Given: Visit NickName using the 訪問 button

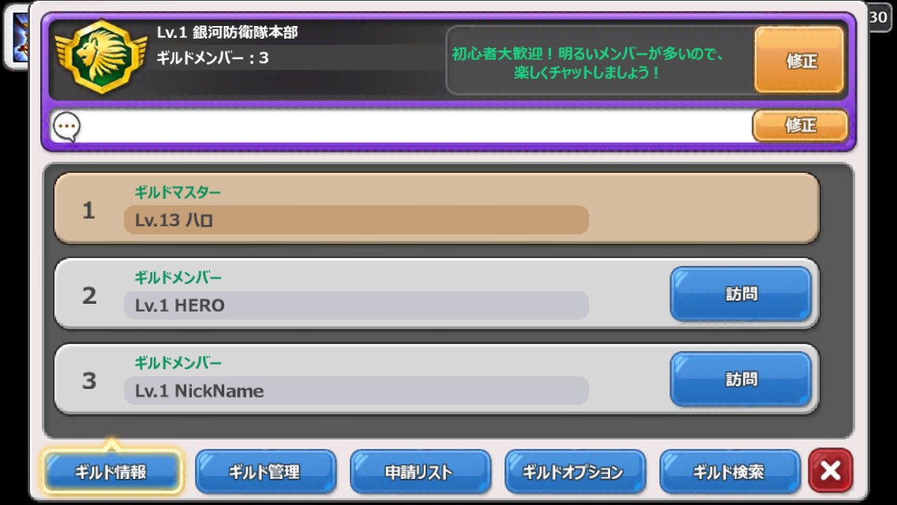Looking at the screenshot, I should (x=741, y=380).
